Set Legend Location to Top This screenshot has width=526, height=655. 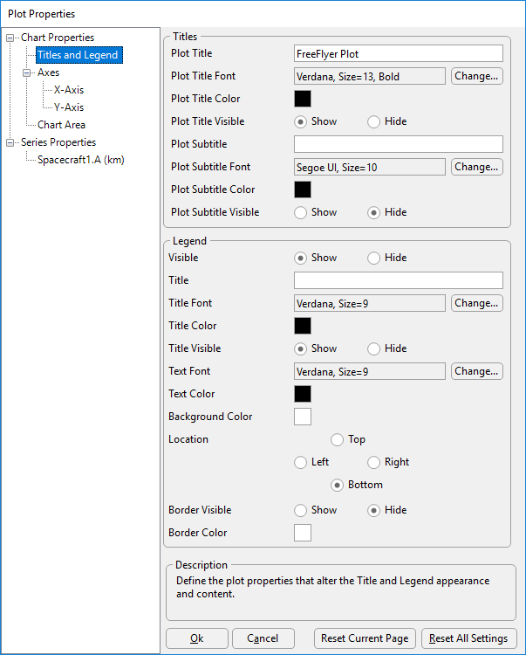point(337,439)
